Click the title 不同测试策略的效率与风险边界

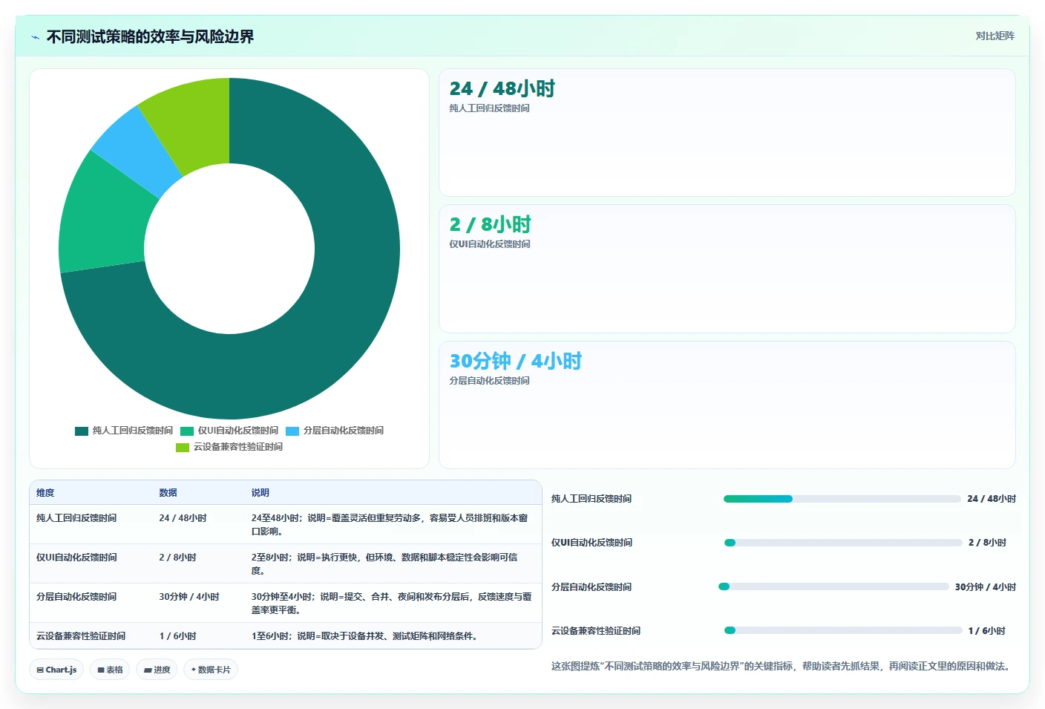point(150,37)
